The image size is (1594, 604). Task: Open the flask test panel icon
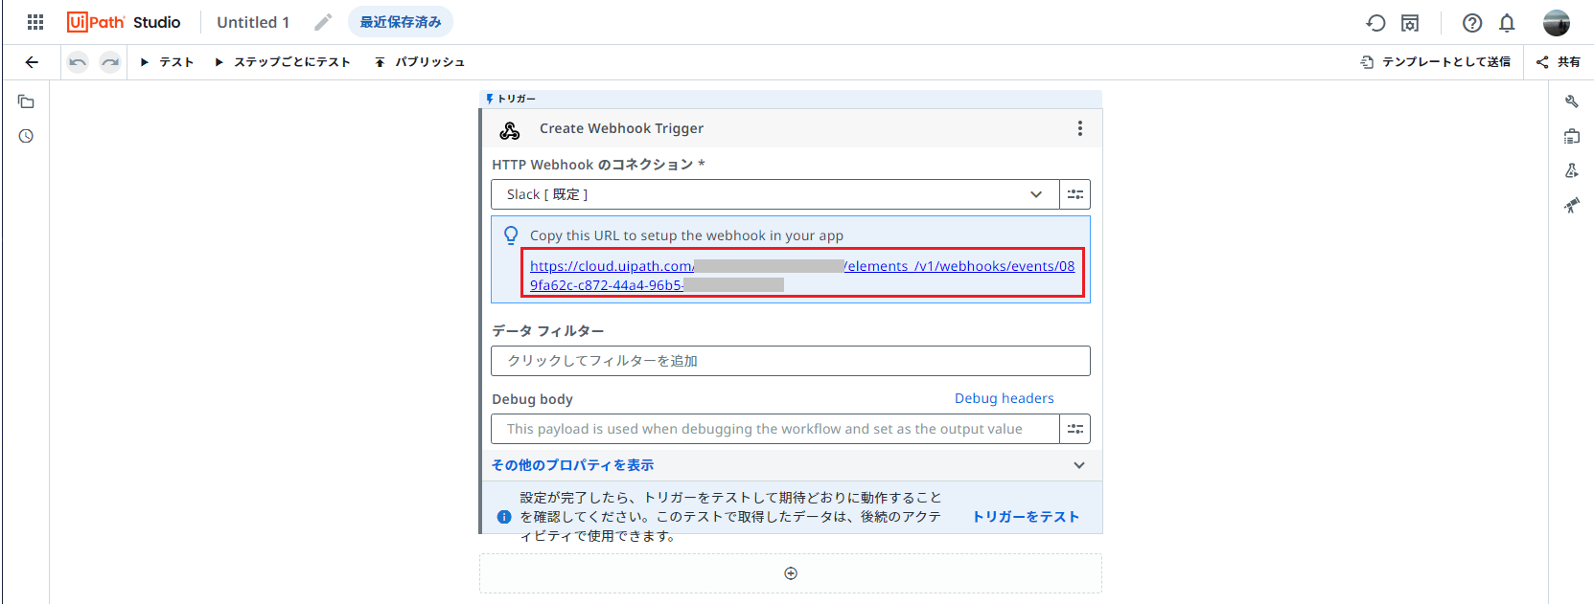(1572, 170)
